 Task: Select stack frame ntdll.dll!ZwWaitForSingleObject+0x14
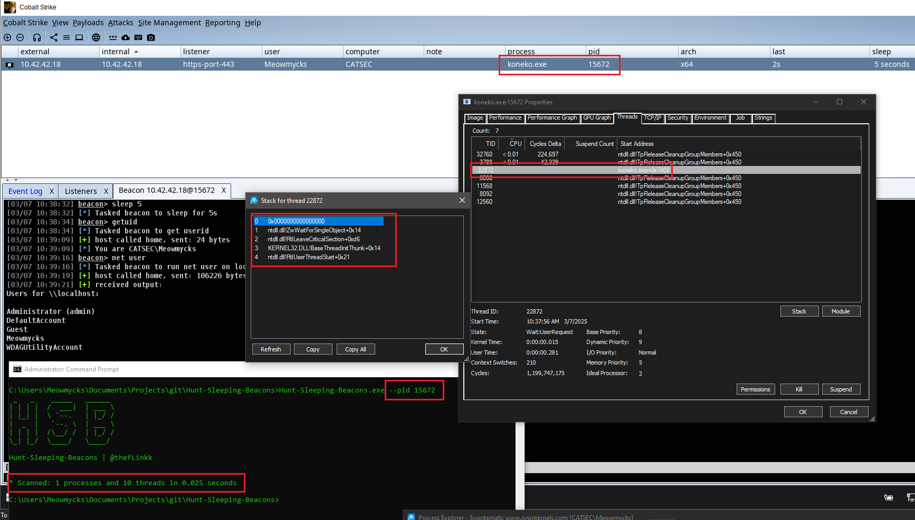click(x=319, y=230)
